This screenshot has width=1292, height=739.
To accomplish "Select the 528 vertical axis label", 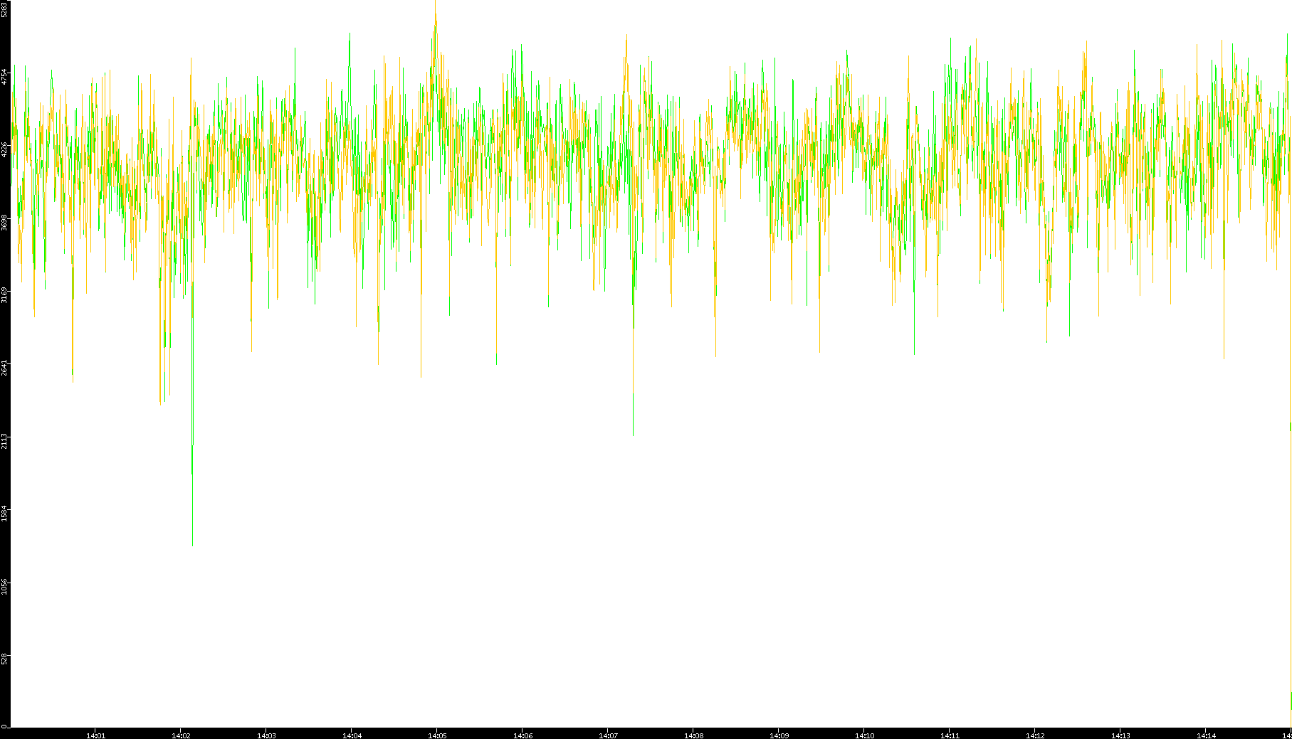I will [x=4, y=659].
